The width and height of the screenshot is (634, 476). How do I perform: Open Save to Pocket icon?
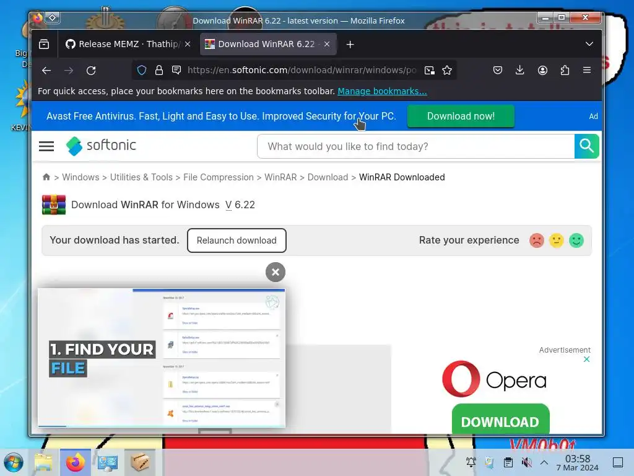pos(498,71)
